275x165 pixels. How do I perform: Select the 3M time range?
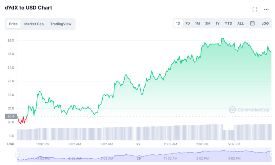207,23
